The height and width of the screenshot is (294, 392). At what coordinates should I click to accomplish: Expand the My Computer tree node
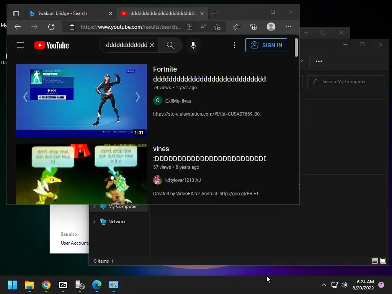click(95, 206)
